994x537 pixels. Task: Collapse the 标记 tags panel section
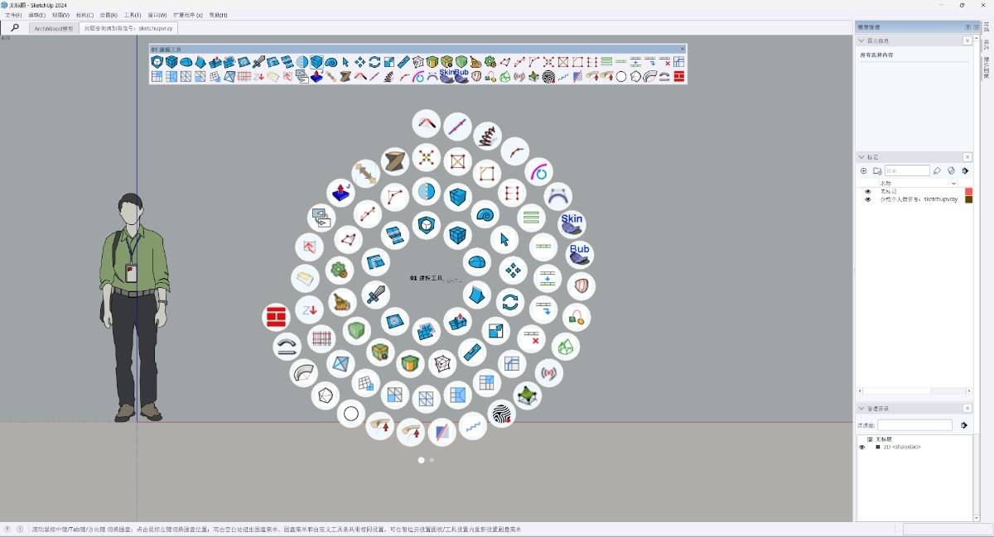862,157
